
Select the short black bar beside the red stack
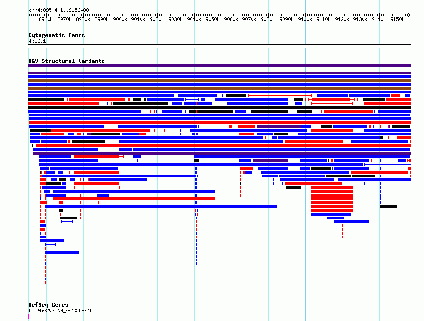point(293,187)
